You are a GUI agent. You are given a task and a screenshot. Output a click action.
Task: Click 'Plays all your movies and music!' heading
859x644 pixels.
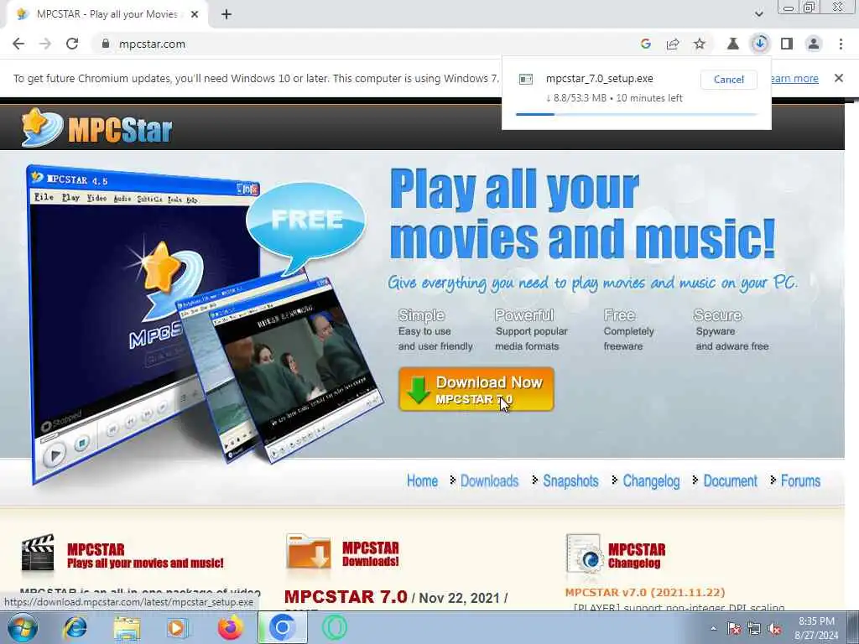145,563
